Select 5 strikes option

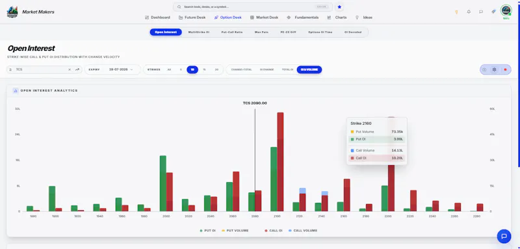[181, 70]
